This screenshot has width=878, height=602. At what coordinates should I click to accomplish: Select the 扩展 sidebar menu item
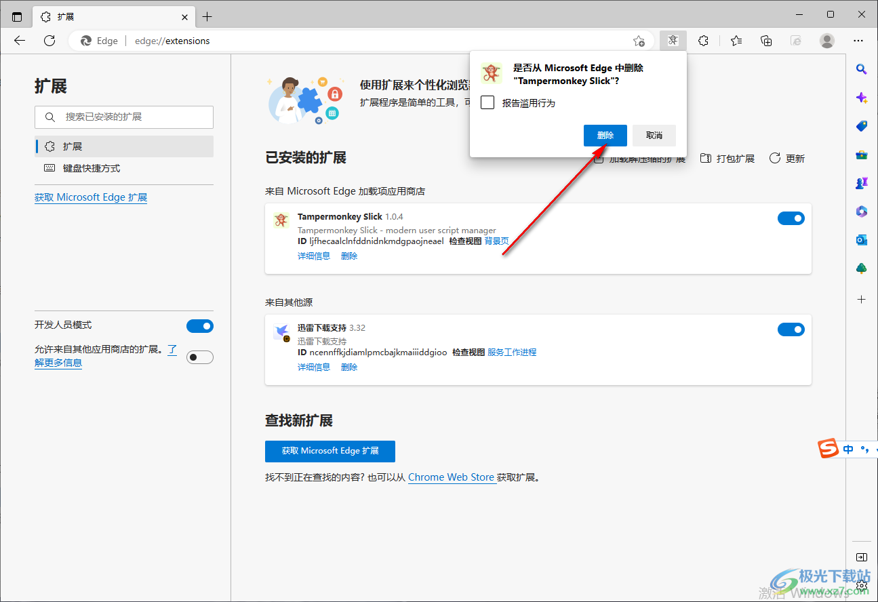124,146
